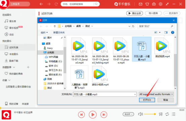Click the mail message icon in title bar
Screen dimensions: 186x121
140,4
